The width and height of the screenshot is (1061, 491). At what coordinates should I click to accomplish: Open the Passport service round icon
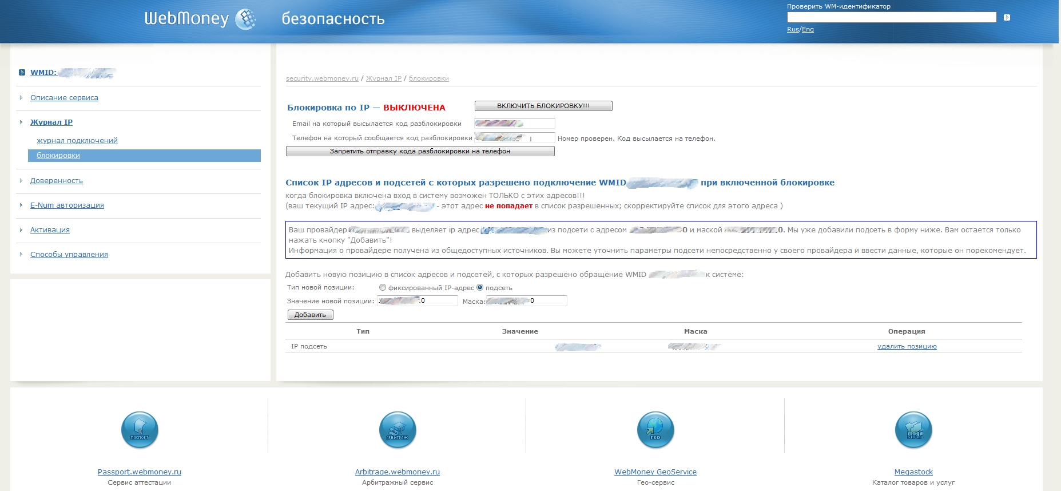pos(140,430)
